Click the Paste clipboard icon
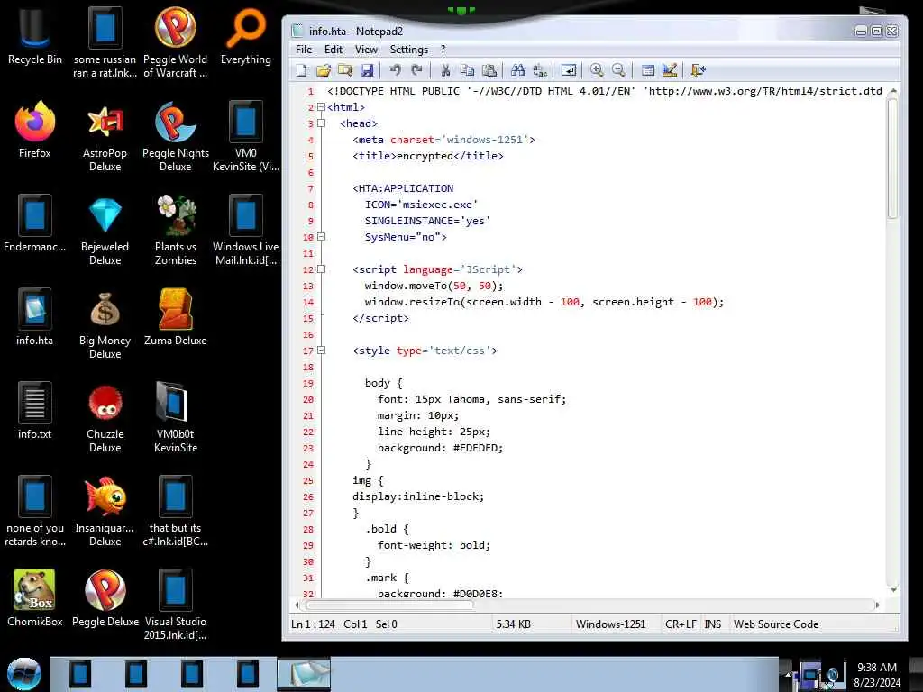 click(489, 70)
